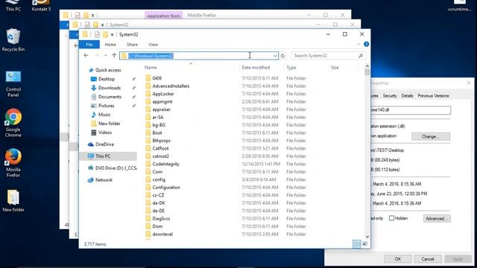Open quick access toolbar customize dropdown
This screenshot has height=268, width=477.
click(x=113, y=35)
